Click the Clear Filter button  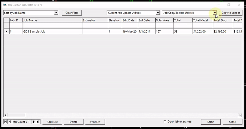click(x=72, y=13)
